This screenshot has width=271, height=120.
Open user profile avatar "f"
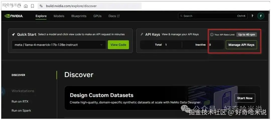(261, 16)
